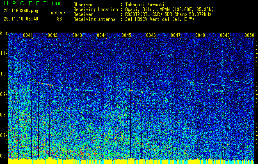The height and width of the screenshot is (164, 258).
Task: Click the 0841 time marker
Action: 27,35
